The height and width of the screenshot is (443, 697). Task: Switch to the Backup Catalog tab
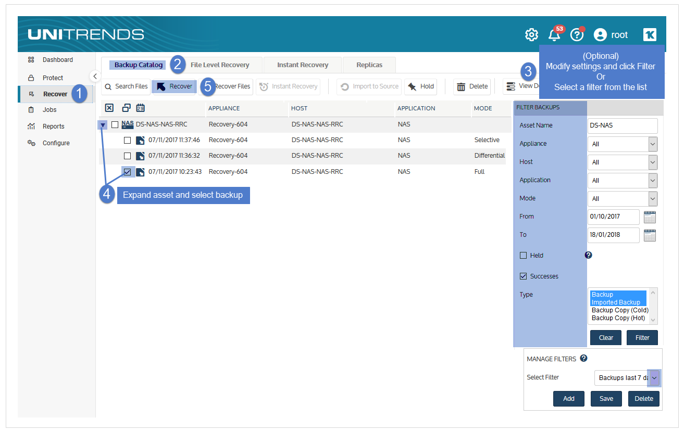pyautogui.click(x=139, y=65)
